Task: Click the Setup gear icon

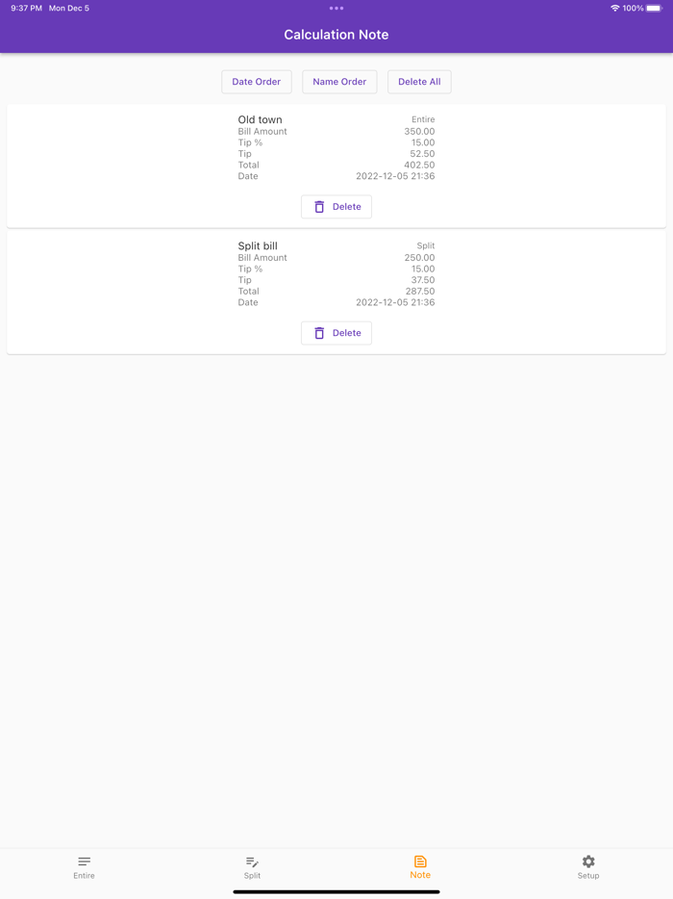Action: click(x=587, y=861)
